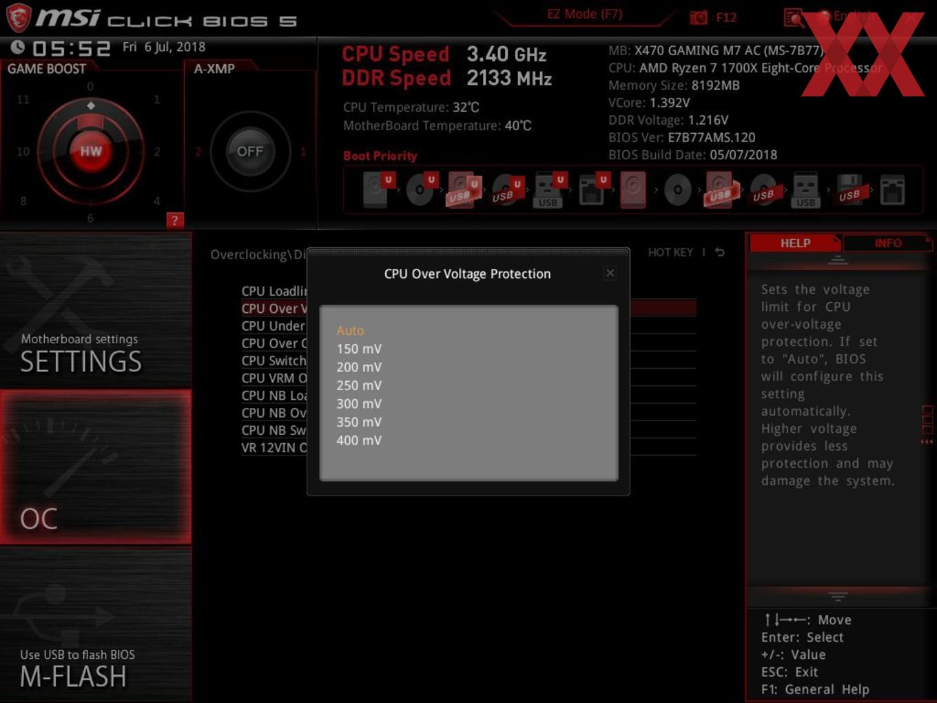Click the F12 screenshot label
937x703 pixels.
coord(726,17)
